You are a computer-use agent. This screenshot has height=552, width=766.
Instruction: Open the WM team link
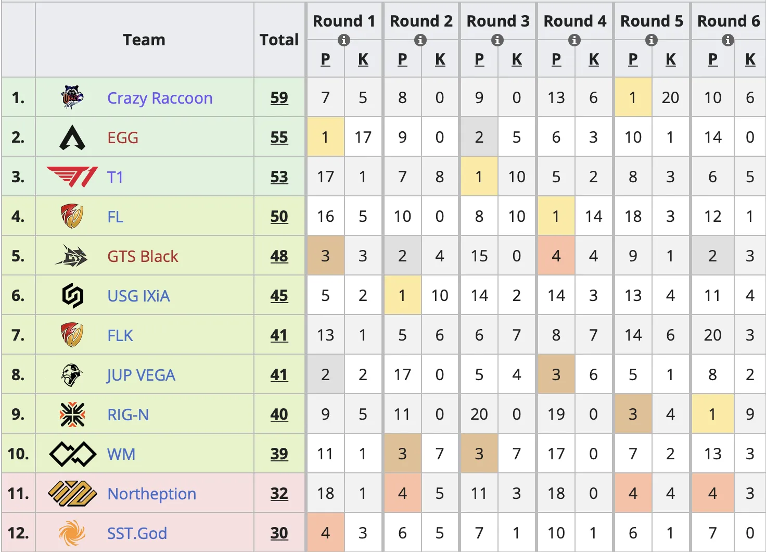pyautogui.click(x=121, y=454)
